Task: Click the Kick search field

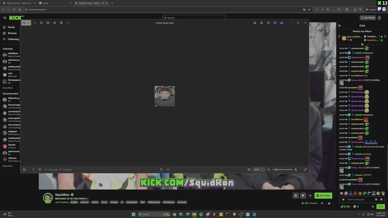Action: [x=194, y=18]
